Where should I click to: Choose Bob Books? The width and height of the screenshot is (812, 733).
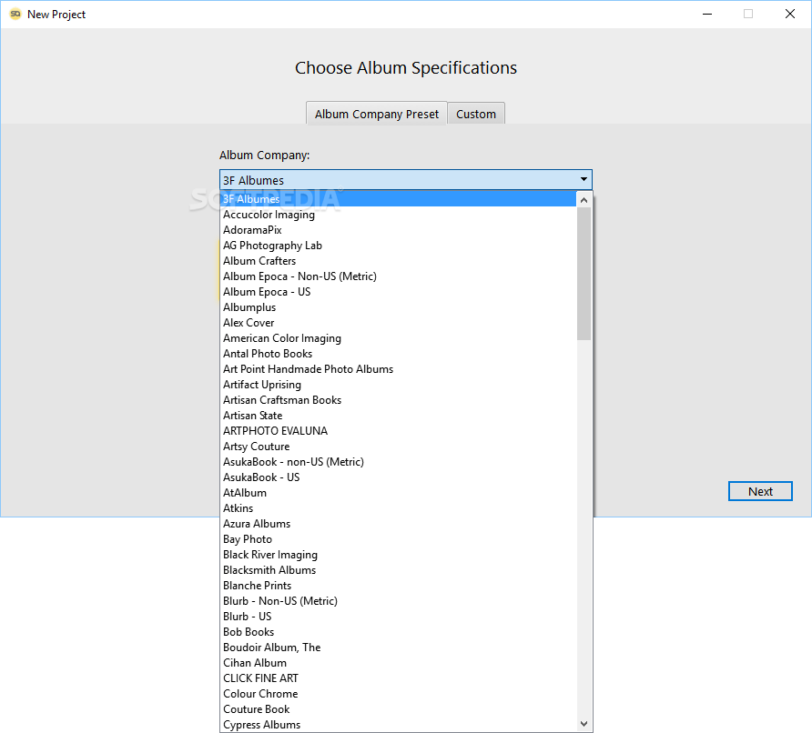398,632
